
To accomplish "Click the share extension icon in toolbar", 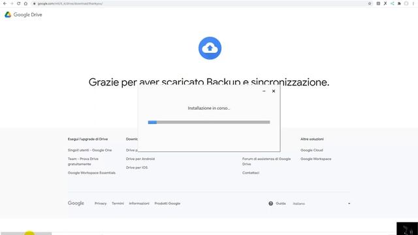I will click(392, 3).
